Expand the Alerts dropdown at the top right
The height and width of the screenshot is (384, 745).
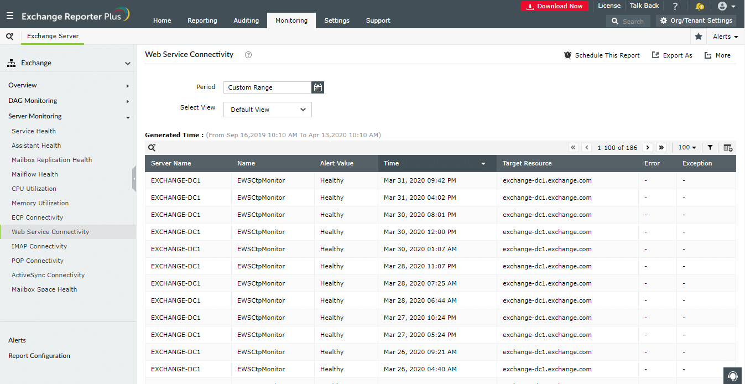pyautogui.click(x=725, y=37)
